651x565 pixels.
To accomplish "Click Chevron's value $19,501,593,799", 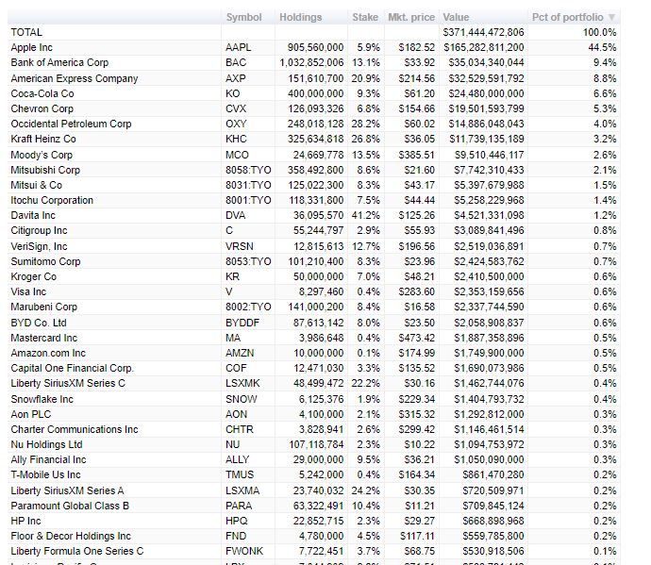I will click(486, 108).
